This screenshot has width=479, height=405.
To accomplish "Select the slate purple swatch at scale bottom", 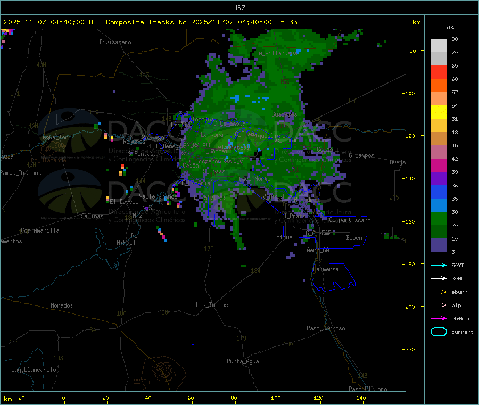I will click(439, 245).
